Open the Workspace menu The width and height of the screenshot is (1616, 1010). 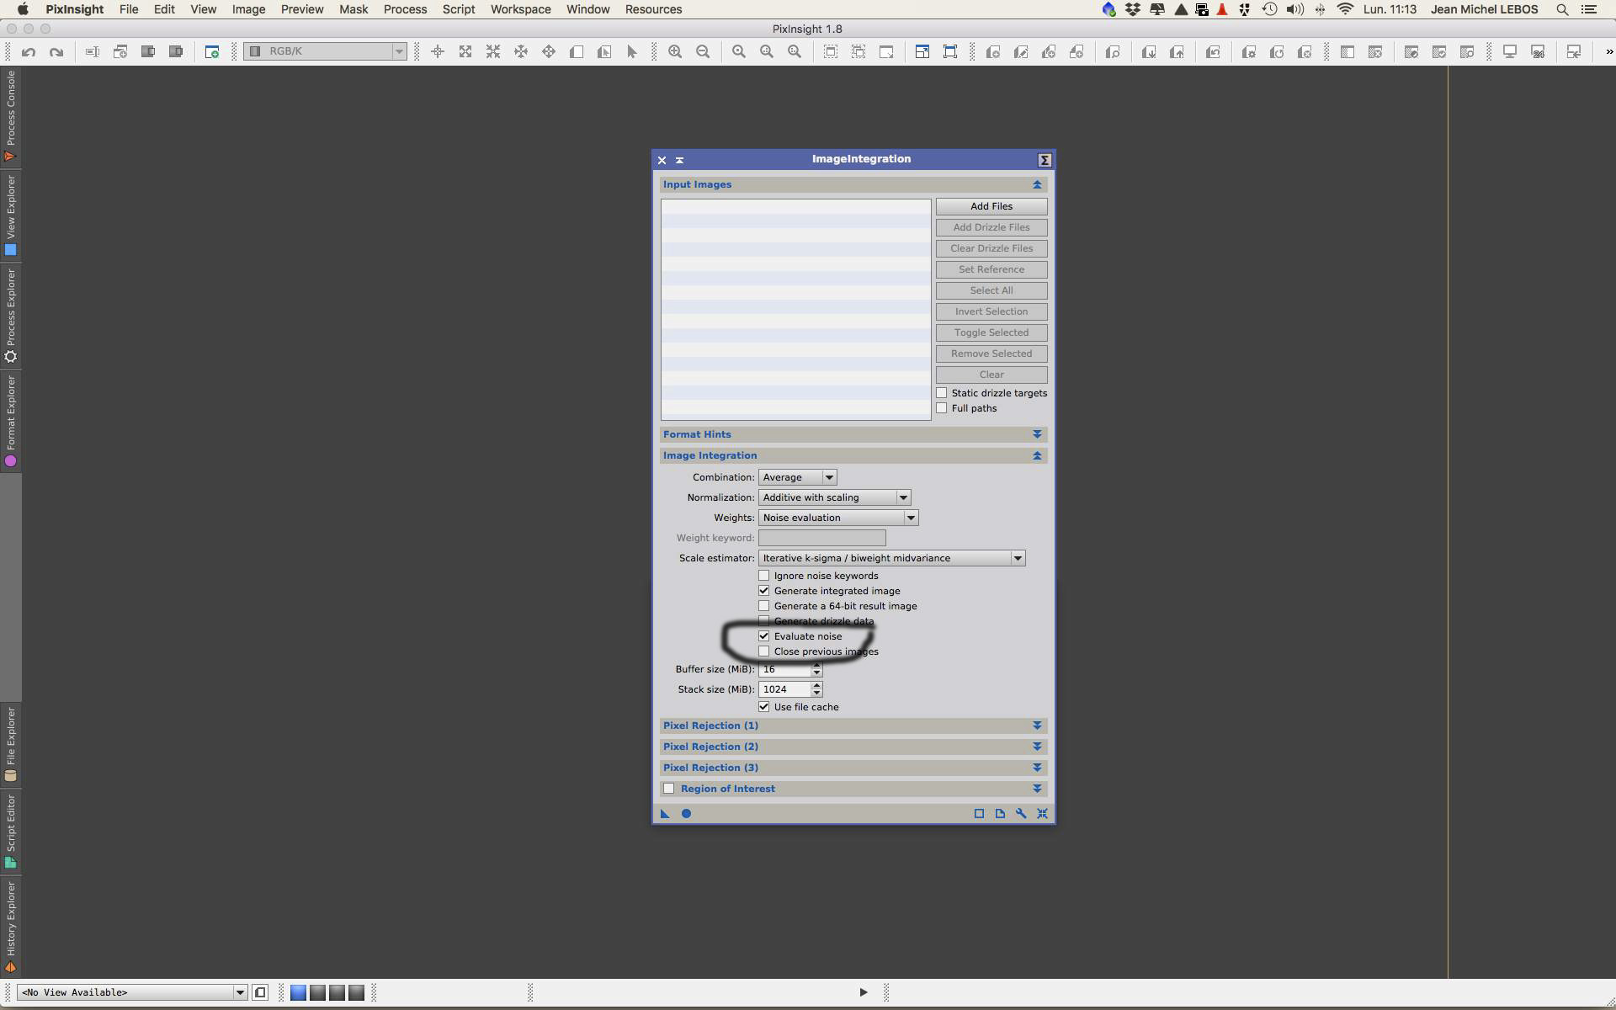click(x=521, y=9)
